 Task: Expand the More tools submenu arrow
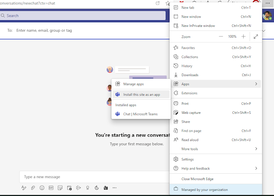click(x=256, y=149)
